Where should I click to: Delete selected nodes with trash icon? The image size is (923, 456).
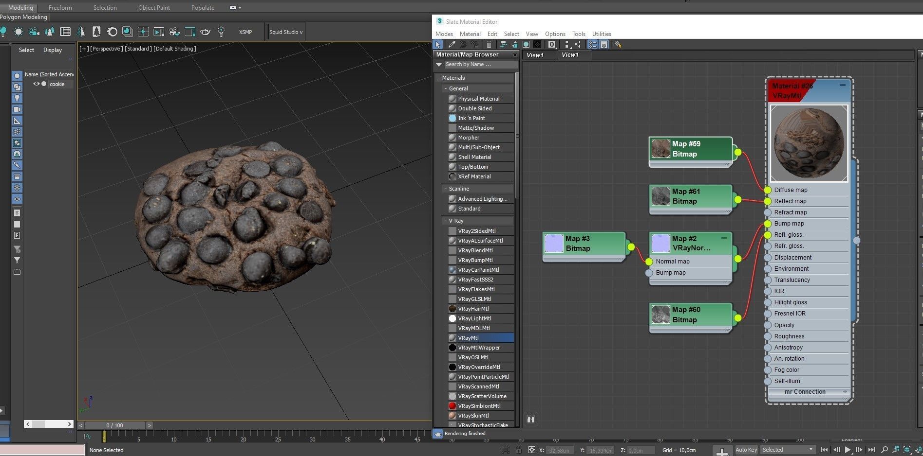[489, 44]
